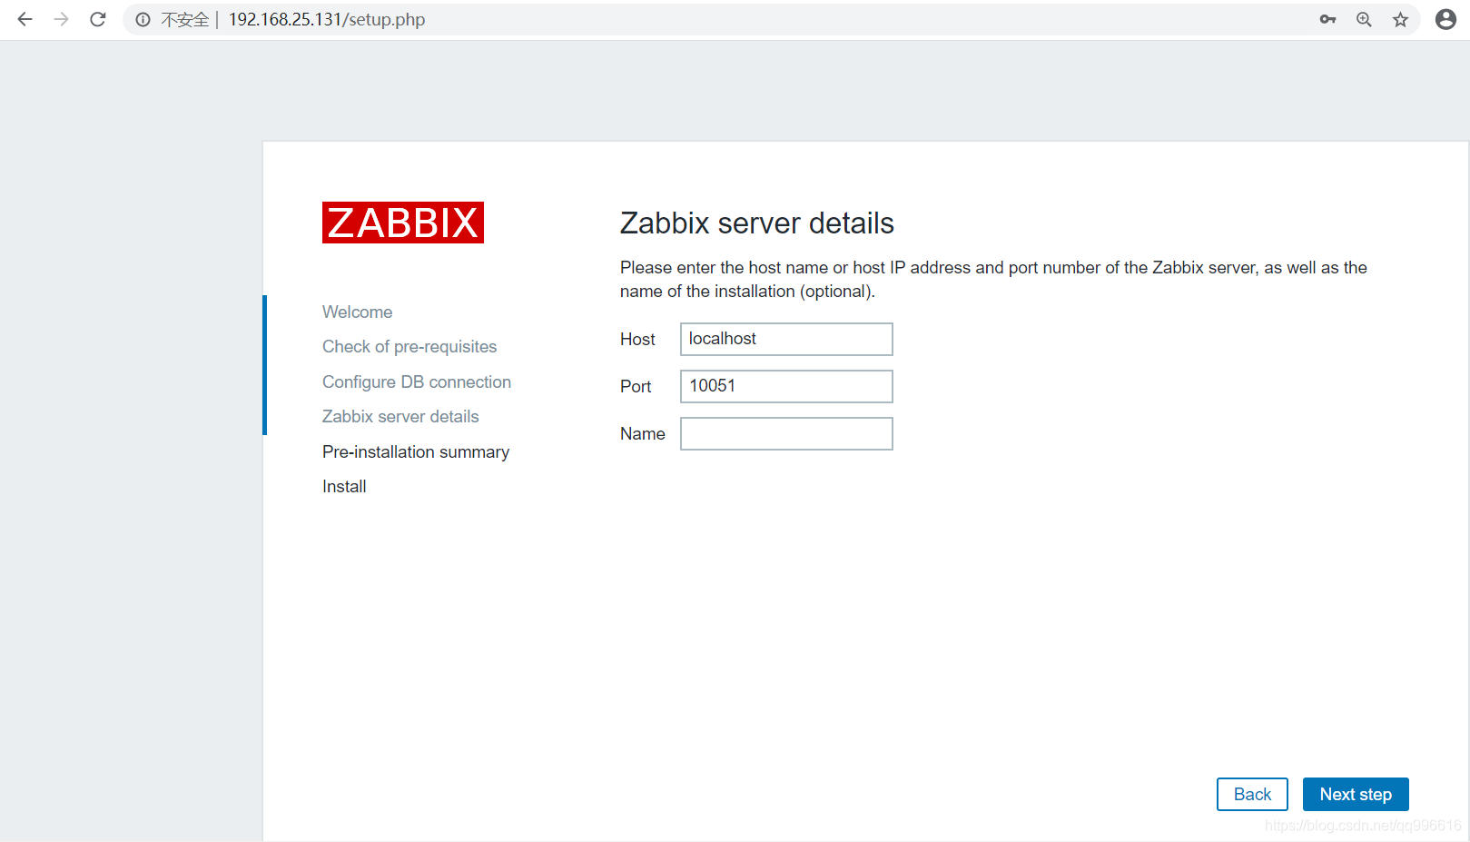
Task: Click the browser forward arrow
Action: pyautogui.click(x=61, y=19)
